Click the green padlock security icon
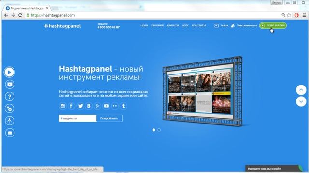The width and height of the screenshot is (309, 173). 28,15
